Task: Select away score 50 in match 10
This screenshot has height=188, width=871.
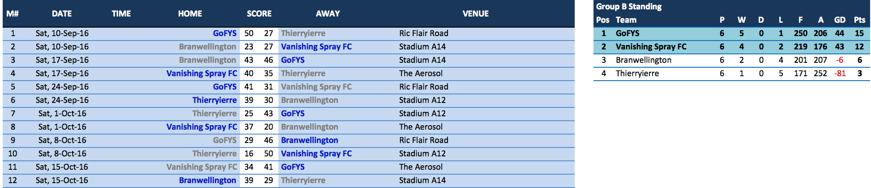Action: tap(269, 154)
